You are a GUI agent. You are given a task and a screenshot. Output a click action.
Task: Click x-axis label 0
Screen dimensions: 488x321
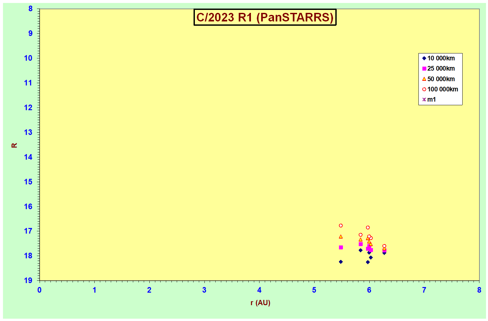40,290
